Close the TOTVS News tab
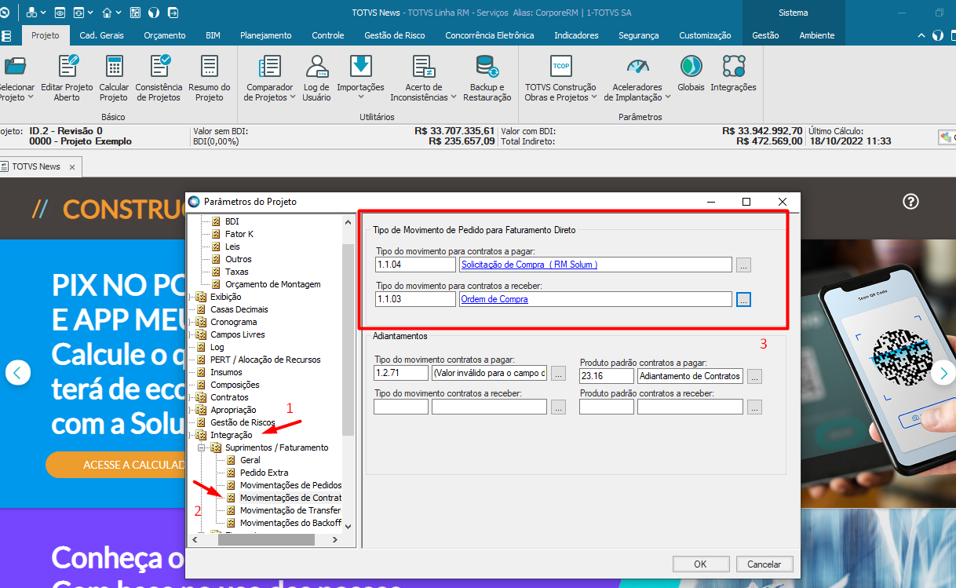 [x=72, y=166]
